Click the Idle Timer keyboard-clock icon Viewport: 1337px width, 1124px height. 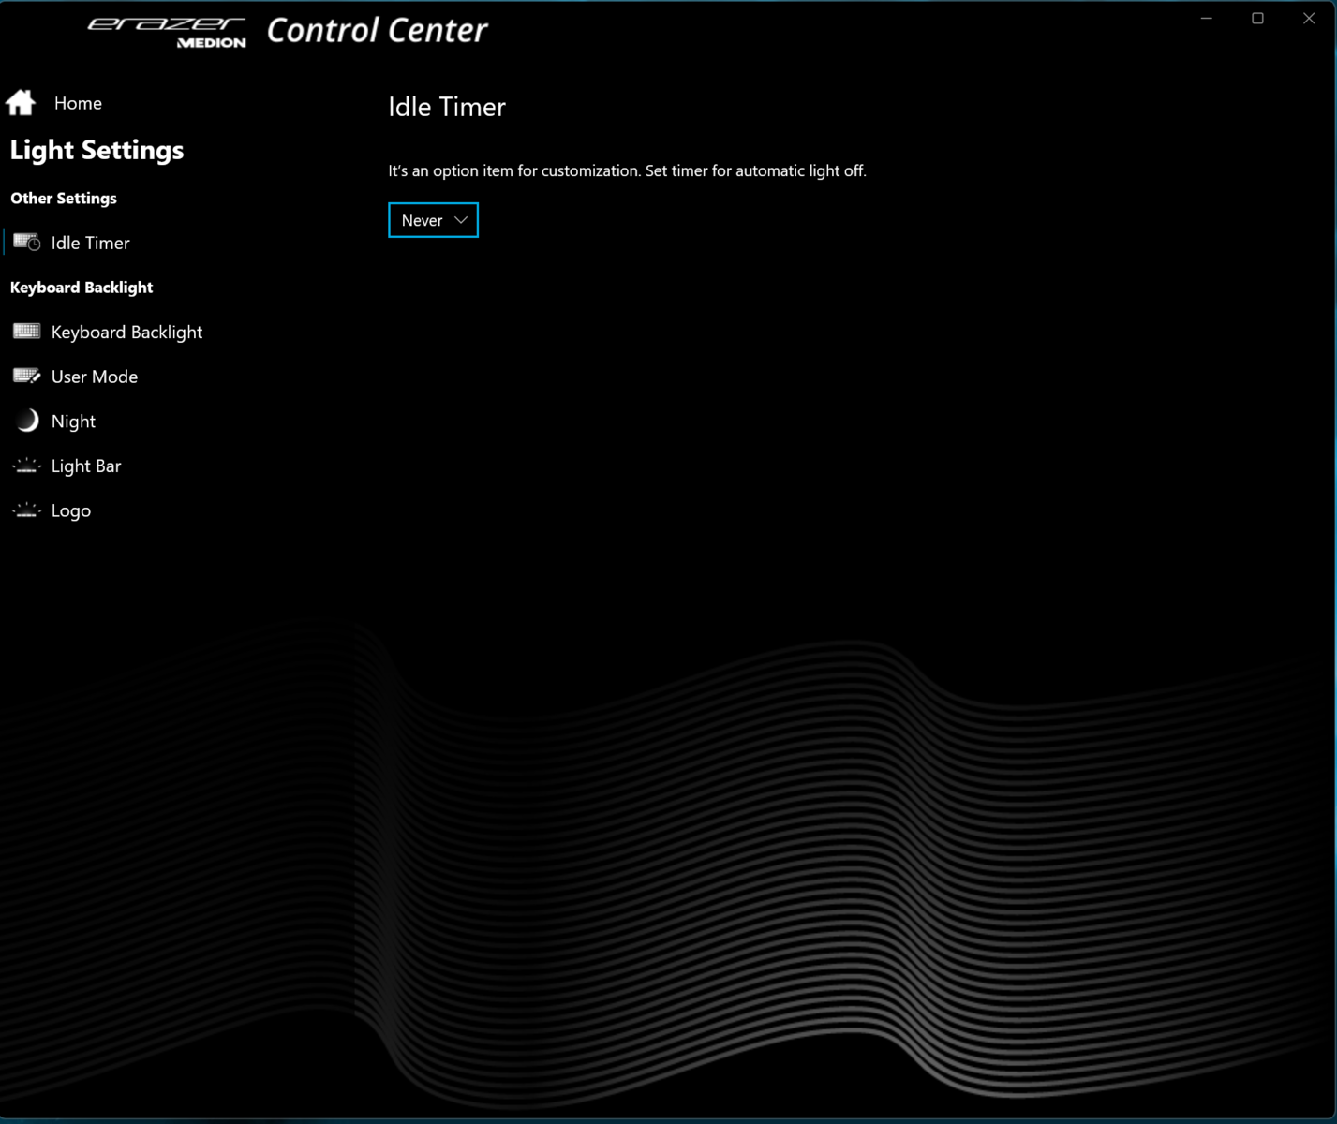(x=26, y=243)
